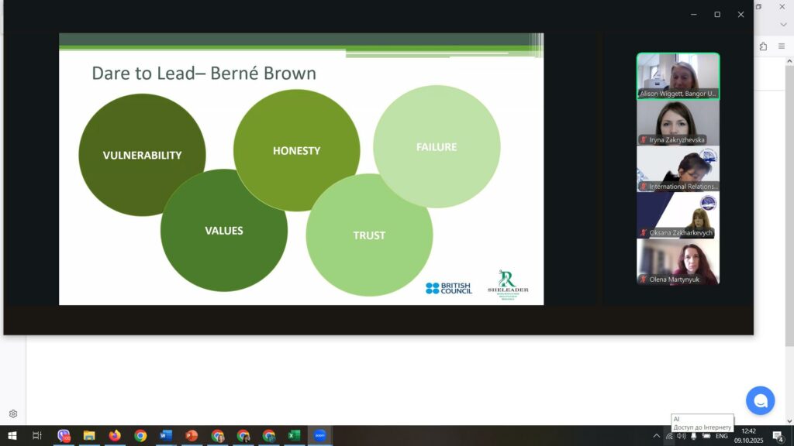Open Firefox from the taskbar

[115, 435]
